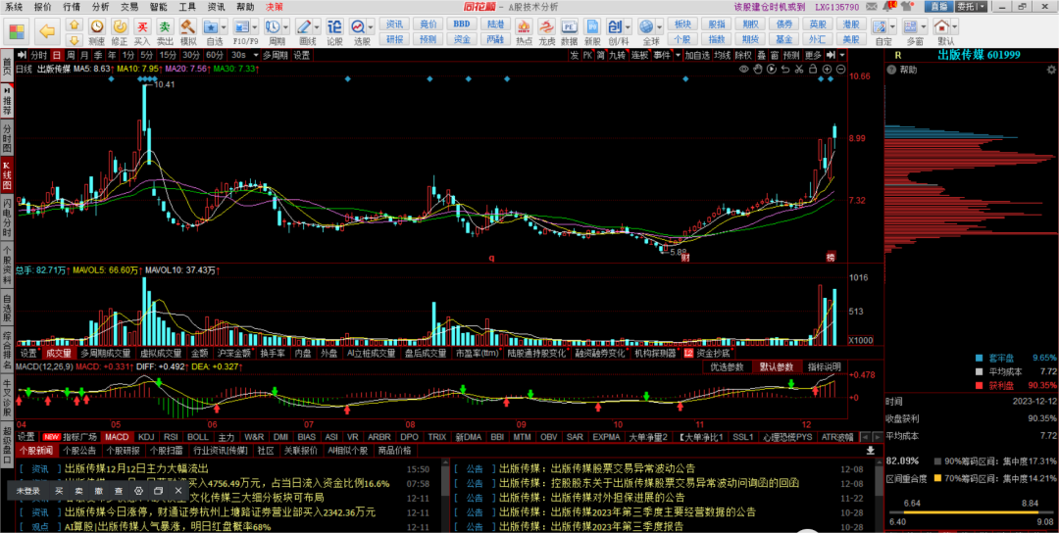Toggle 简 simplified view button
This screenshot has height=533, width=1059.
point(599,55)
